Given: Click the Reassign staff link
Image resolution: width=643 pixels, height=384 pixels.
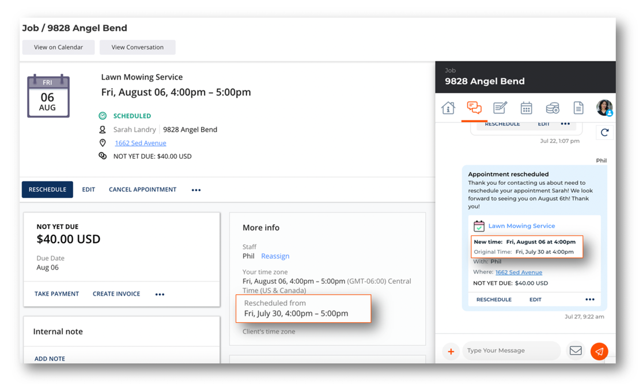Looking at the screenshot, I should 275,256.
